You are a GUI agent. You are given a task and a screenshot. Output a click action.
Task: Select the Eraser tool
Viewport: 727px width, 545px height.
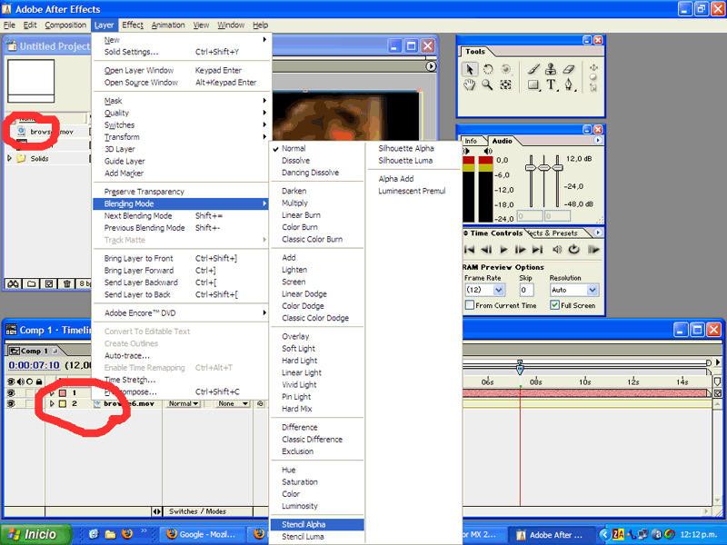[x=569, y=70]
